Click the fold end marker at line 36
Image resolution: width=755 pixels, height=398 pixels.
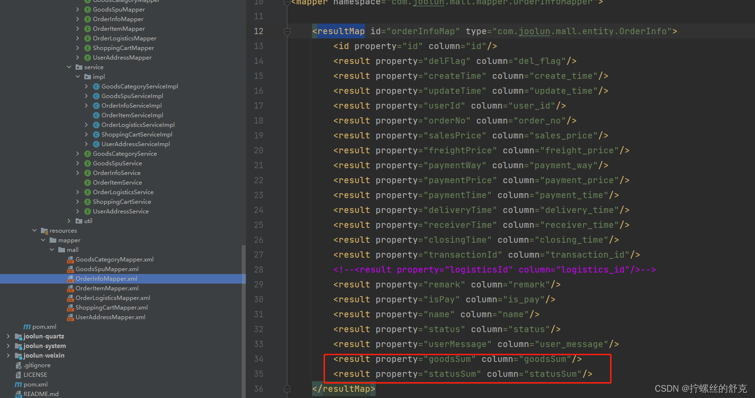tap(287, 388)
